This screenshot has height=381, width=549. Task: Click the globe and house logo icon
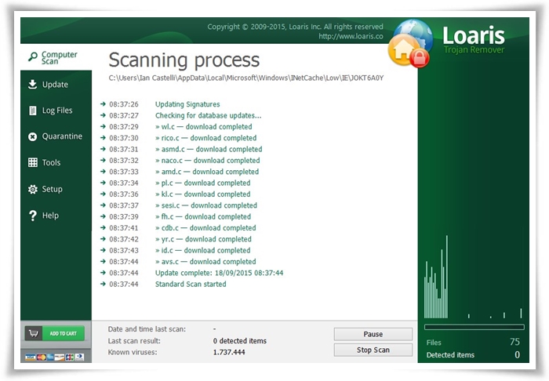(x=410, y=42)
